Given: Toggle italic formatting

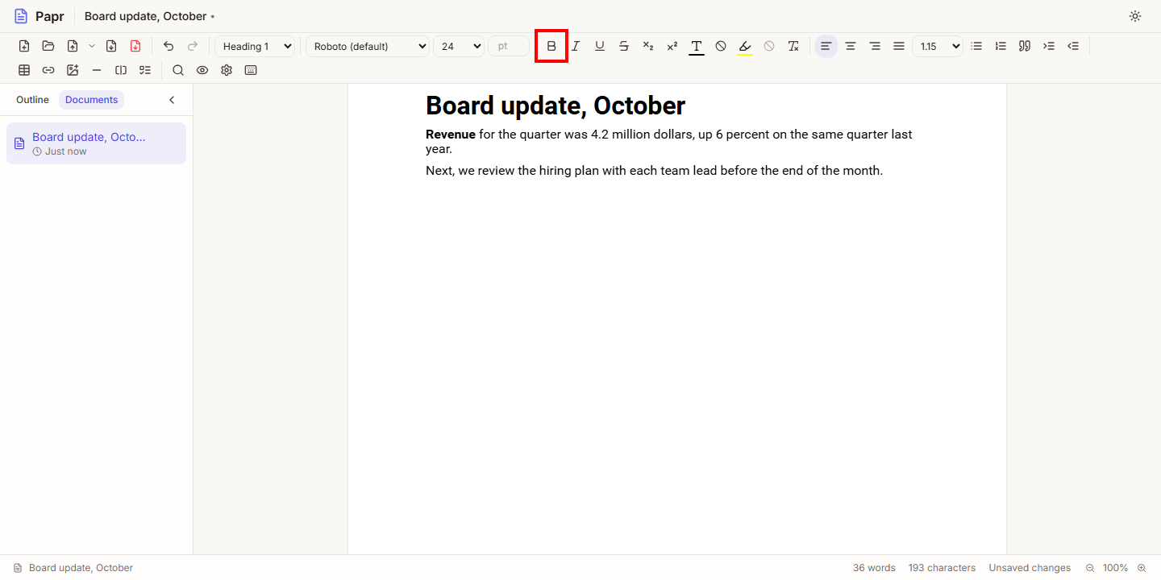Looking at the screenshot, I should tap(576, 46).
